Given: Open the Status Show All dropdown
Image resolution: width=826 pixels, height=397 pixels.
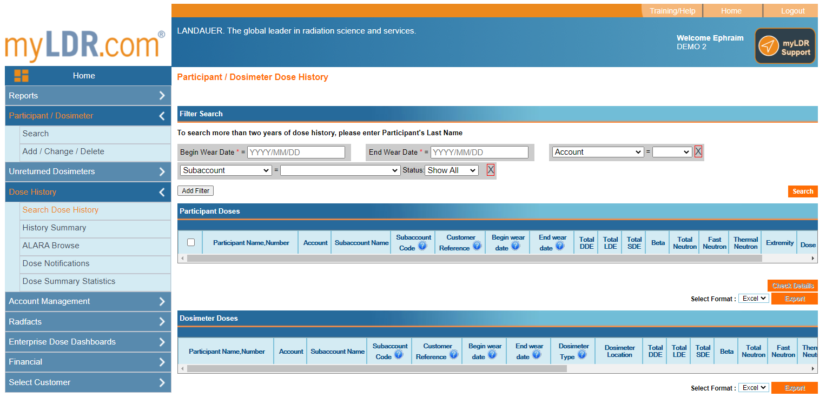Looking at the screenshot, I should point(452,170).
